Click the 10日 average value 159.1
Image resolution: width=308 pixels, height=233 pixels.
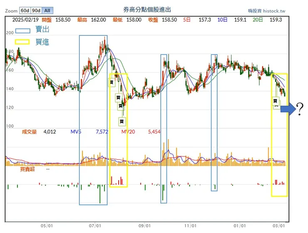(x=240, y=20)
